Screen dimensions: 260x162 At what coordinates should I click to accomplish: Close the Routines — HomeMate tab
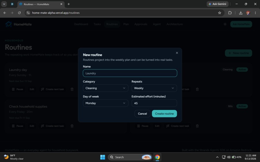click(x=61, y=4)
